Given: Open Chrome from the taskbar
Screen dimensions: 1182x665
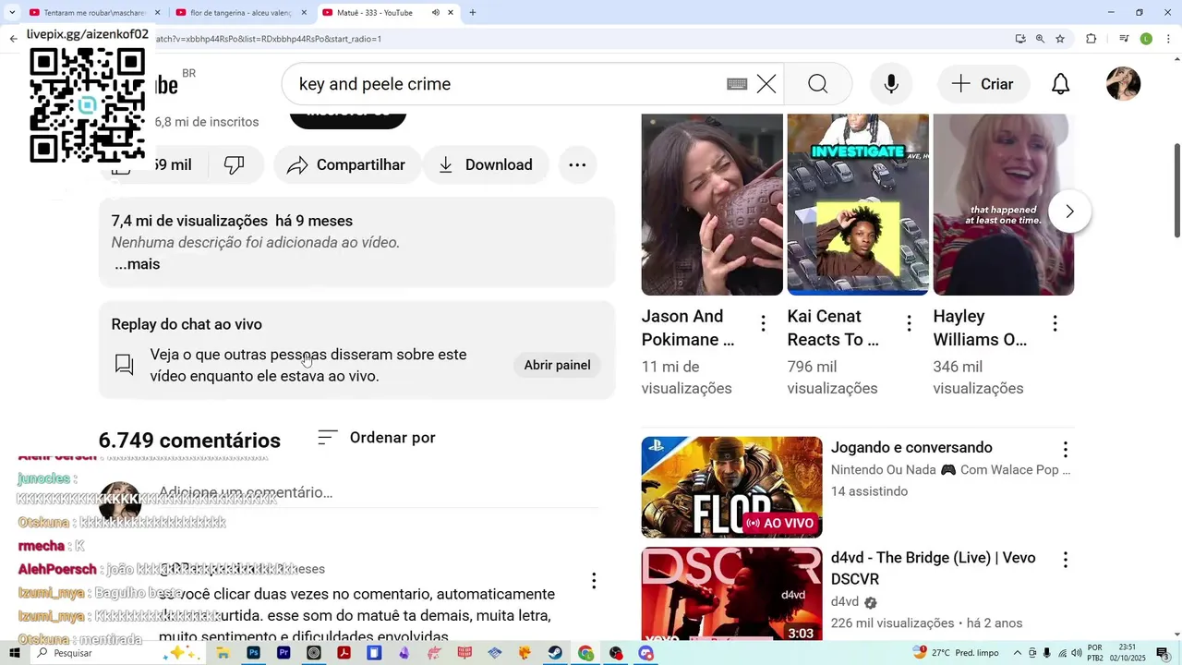Looking at the screenshot, I should click(x=585, y=653).
